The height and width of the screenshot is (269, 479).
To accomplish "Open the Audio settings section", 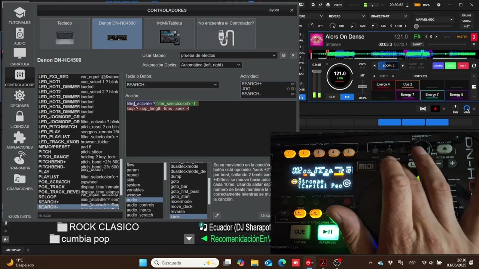I will pyautogui.click(x=19, y=37).
